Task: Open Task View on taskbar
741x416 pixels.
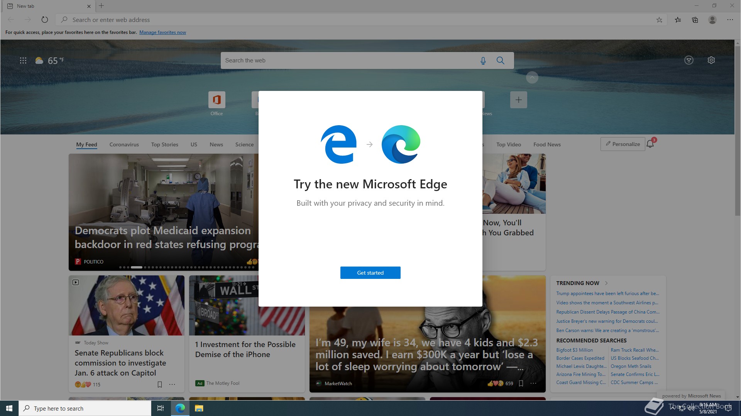Action: pyautogui.click(x=161, y=408)
